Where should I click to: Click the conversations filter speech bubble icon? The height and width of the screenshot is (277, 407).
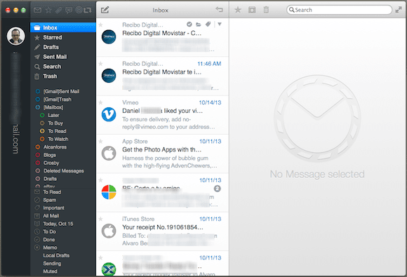click(69, 10)
